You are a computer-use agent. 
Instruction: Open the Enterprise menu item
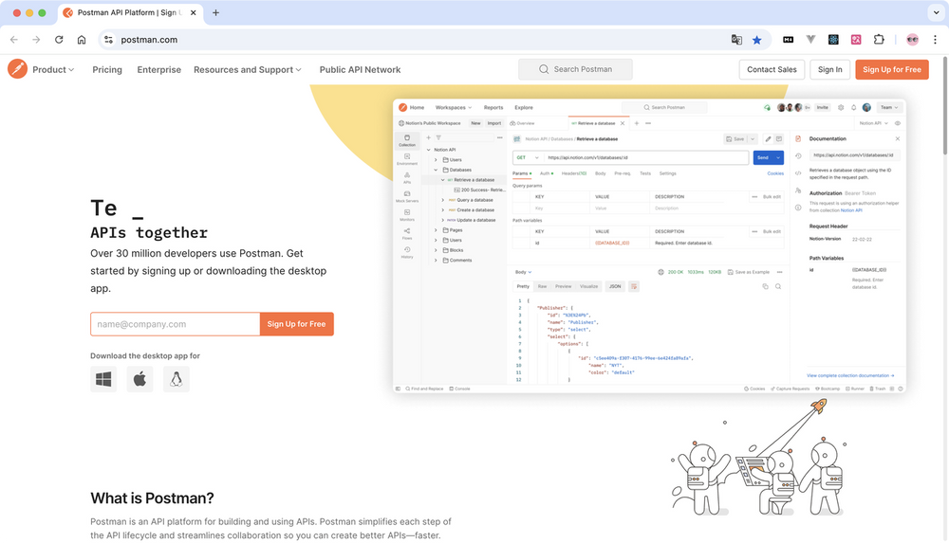(158, 69)
